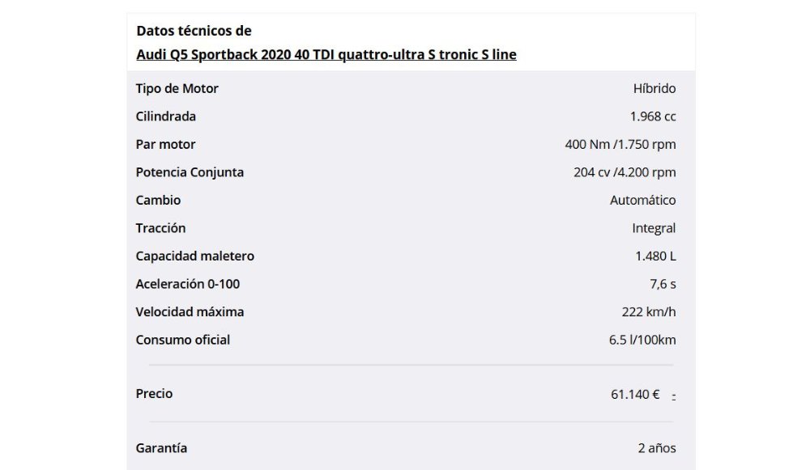Click the Híbrido engine type value

point(654,89)
